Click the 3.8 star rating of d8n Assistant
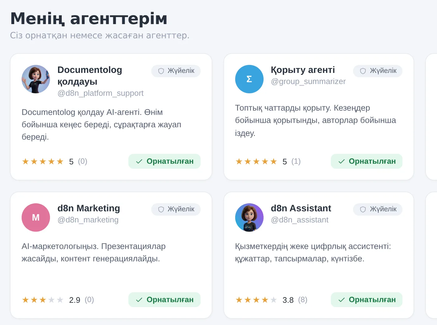437x325 pixels. click(256, 300)
